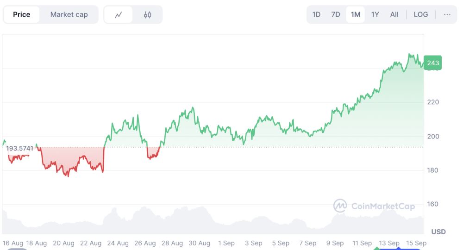The image size is (463, 250).
Task: Click the CoinMarketCap watermark logo
Action: pyautogui.click(x=374, y=206)
